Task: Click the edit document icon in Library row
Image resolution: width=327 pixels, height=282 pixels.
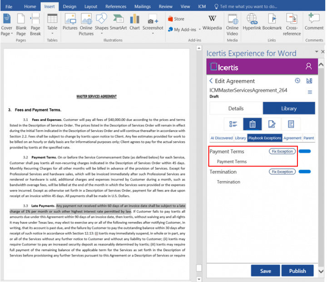Action: click(272, 124)
